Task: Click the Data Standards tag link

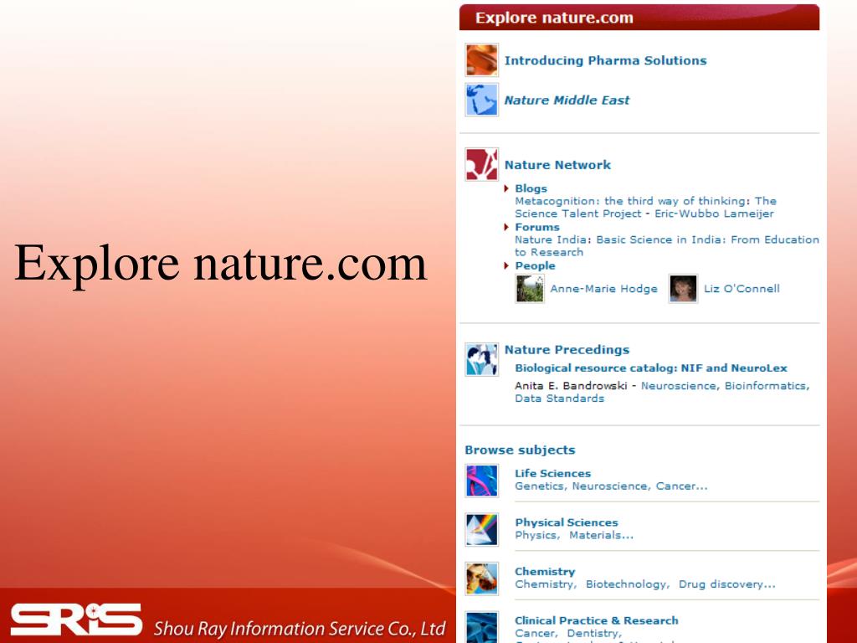Action: [x=559, y=399]
